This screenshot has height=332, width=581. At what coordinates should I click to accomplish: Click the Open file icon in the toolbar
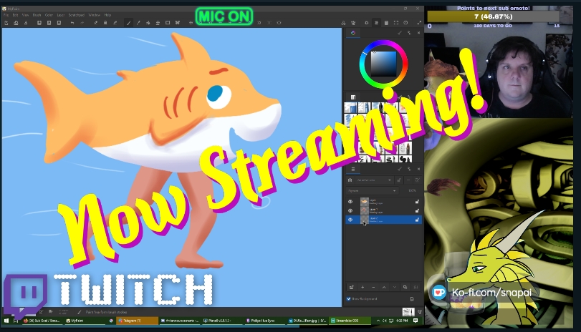[x=16, y=23]
